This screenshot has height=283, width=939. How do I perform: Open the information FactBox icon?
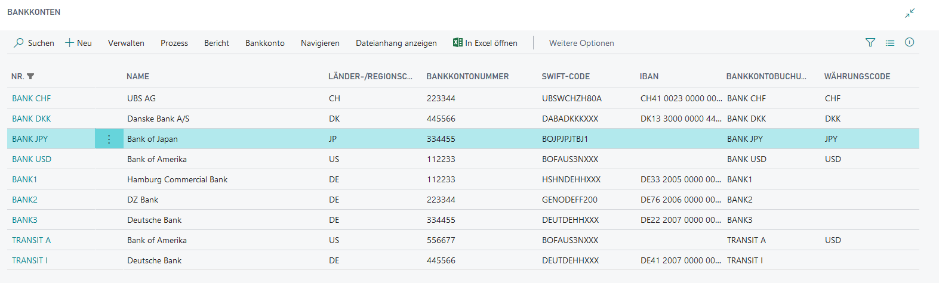(x=910, y=42)
